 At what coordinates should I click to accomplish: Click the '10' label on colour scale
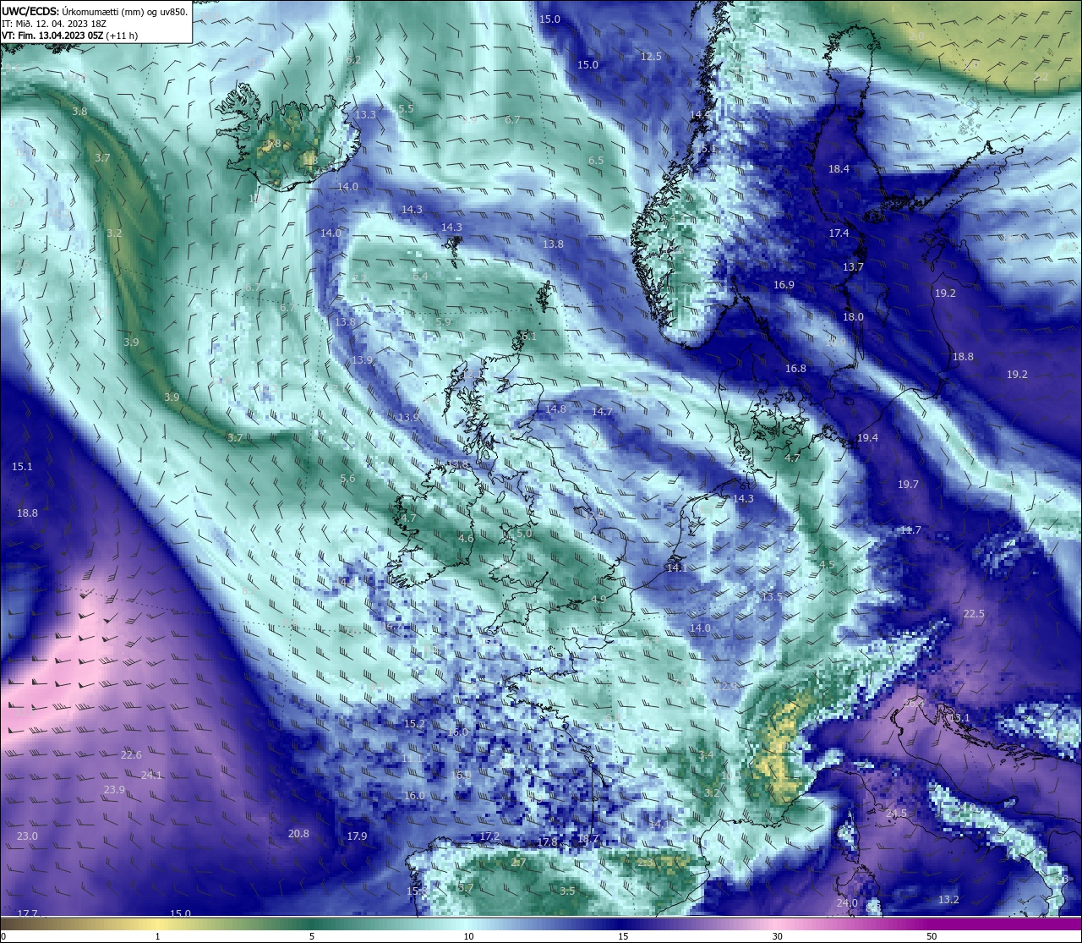468,936
